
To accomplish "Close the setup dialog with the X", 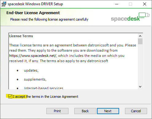I will (145, 4).
